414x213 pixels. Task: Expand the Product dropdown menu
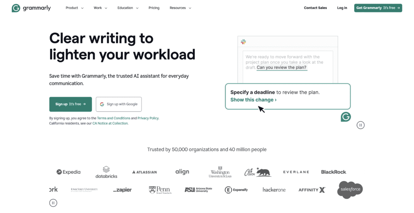(74, 8)
